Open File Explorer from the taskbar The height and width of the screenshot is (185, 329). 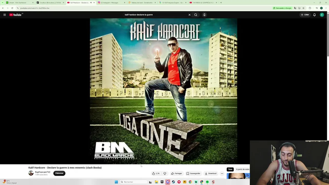click(x=156, y=182)
